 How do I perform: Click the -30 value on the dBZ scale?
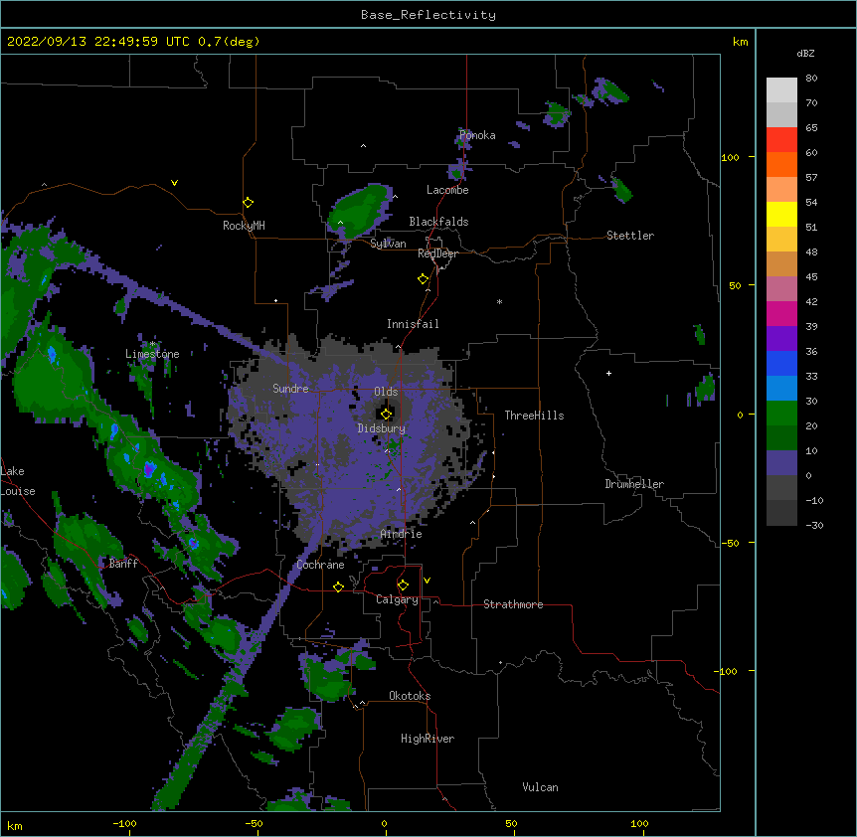(814, 525)
